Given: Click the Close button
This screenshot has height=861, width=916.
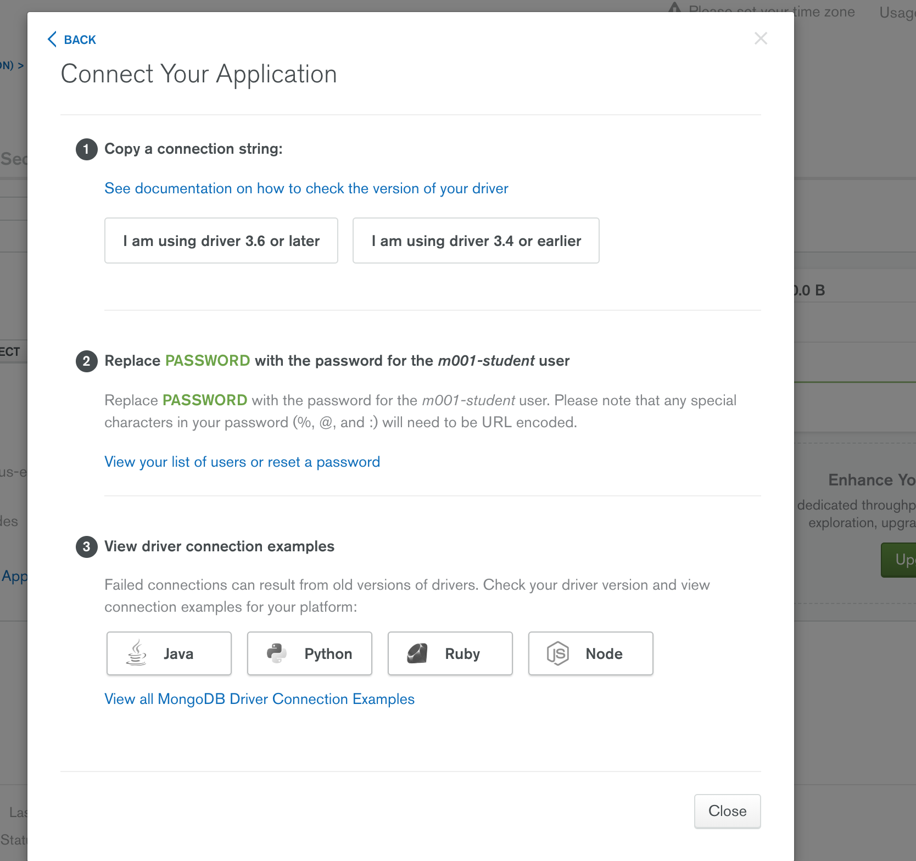Looking at the screenshot, I should pos(728,811).
